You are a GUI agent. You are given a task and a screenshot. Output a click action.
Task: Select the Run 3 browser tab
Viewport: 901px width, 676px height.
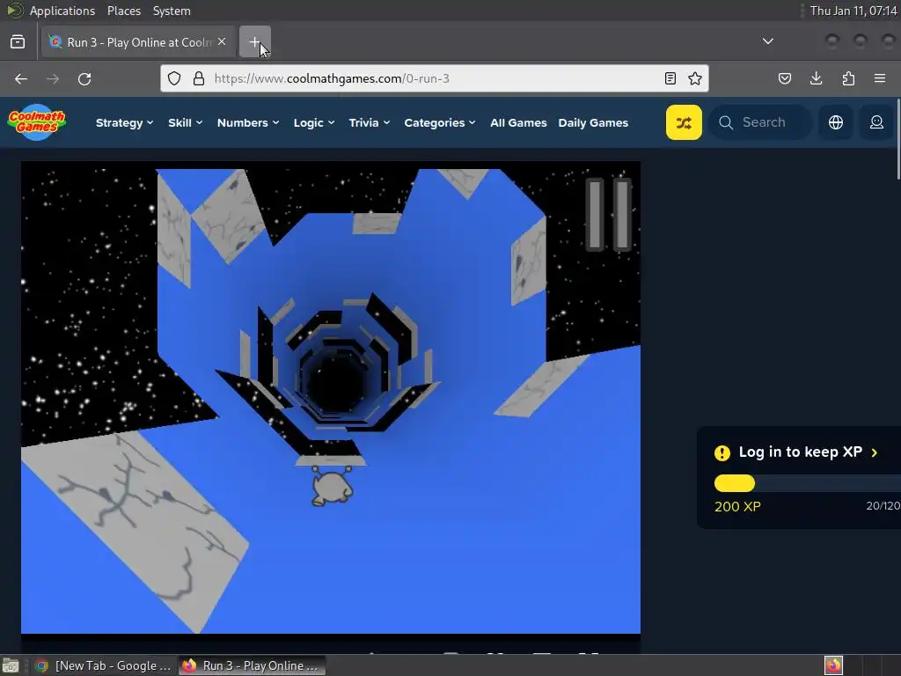click(x=138, y=42)
